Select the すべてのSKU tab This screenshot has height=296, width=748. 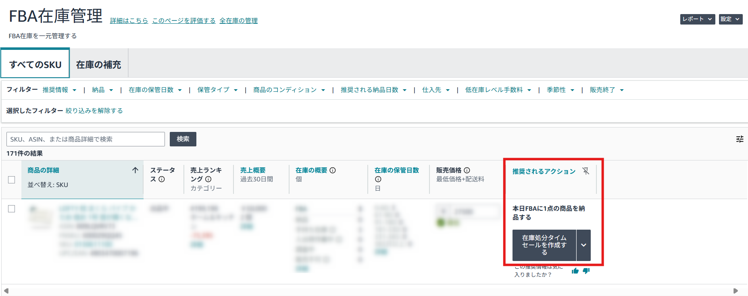click(35, 64)
